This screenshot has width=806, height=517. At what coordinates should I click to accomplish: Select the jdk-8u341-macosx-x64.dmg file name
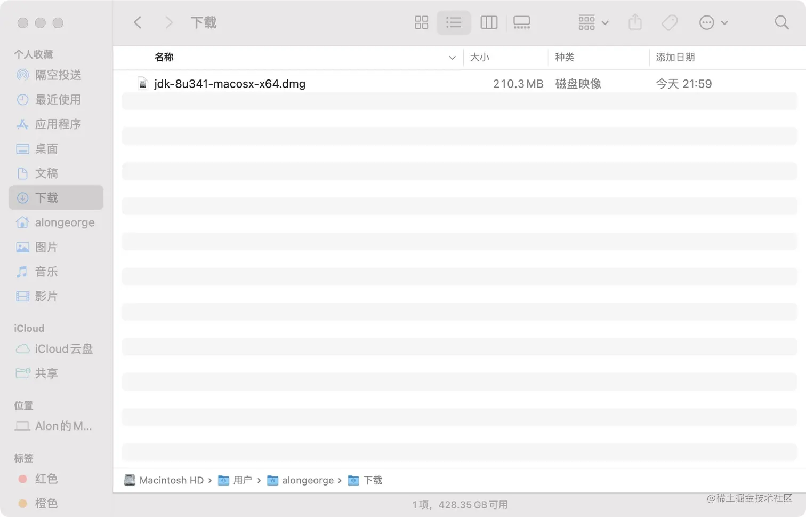tap(230, 84)
